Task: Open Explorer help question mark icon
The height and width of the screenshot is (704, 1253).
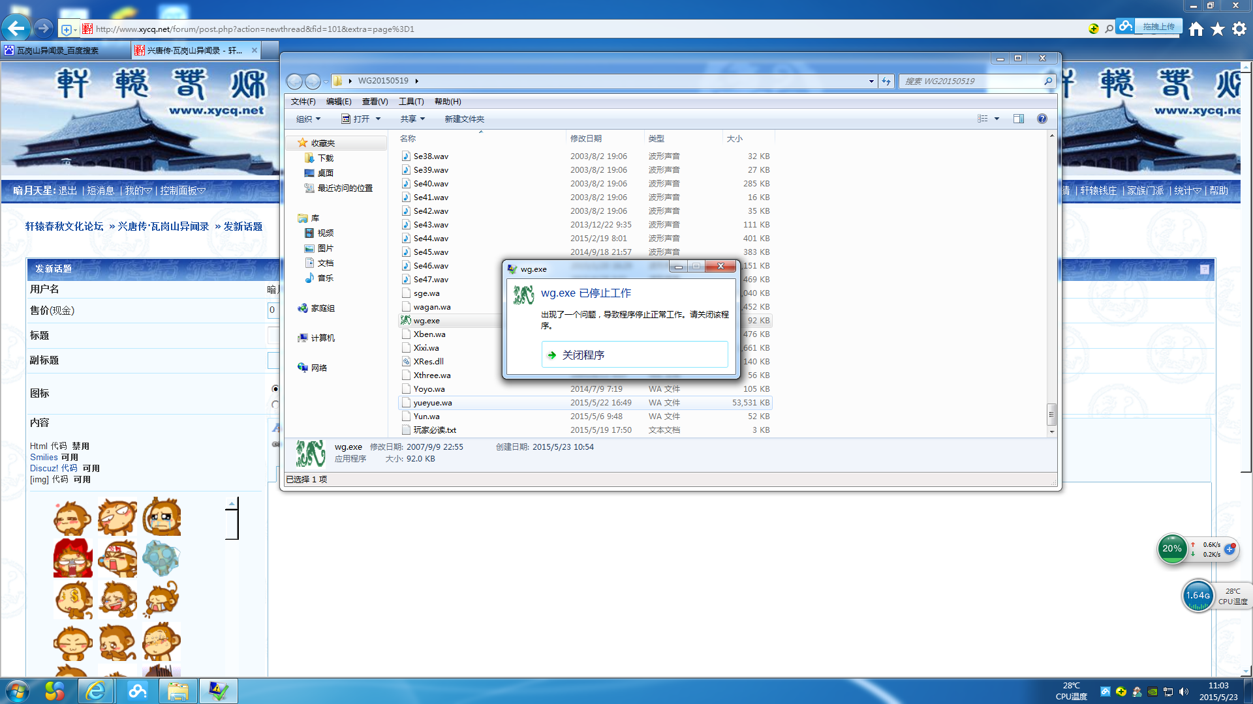Action: pos(1042,119)
